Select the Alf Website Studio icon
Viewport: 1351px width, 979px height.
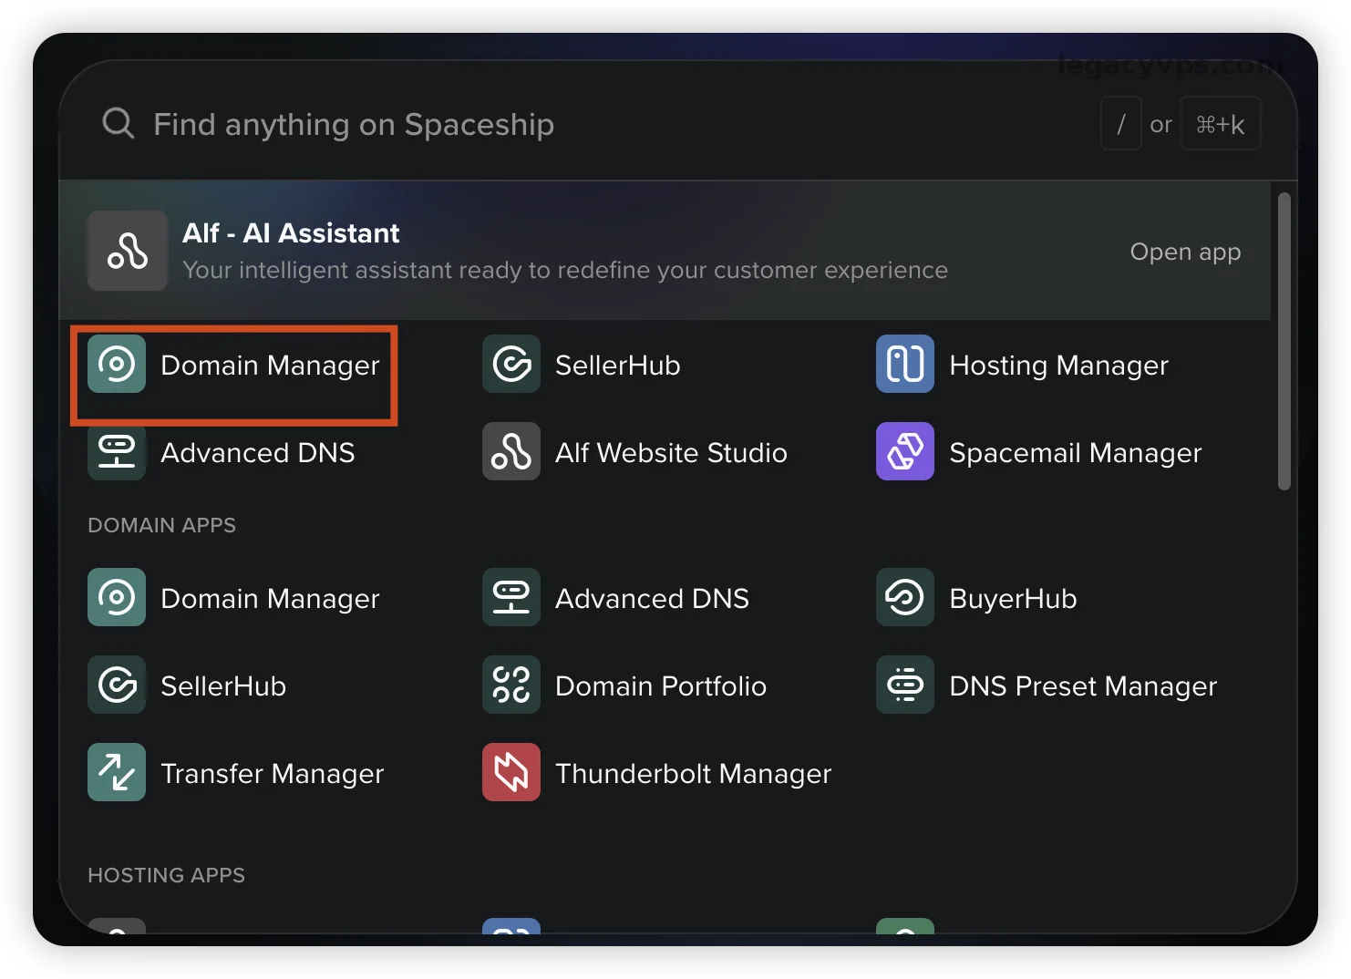[510, 451]
